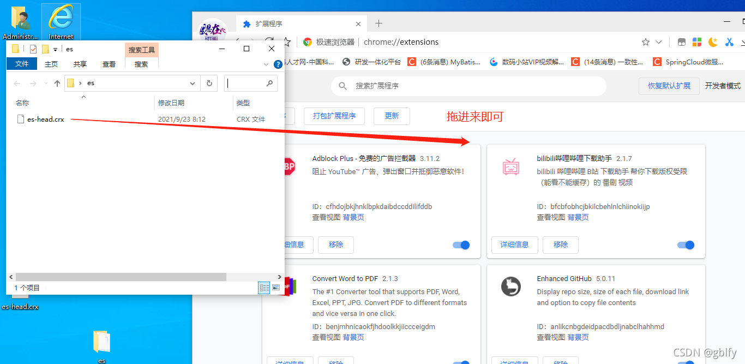
Task: Expand the es folder path dropdown
Action: 192,82
